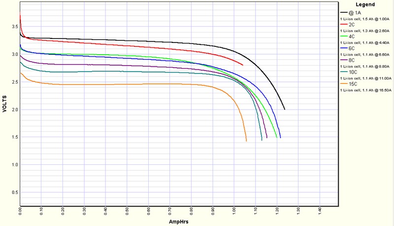Image resolution: width=394 pixels, height=226 pixels.
Task: Select the '@ 1A' legend label
Action: pos(356,12)
